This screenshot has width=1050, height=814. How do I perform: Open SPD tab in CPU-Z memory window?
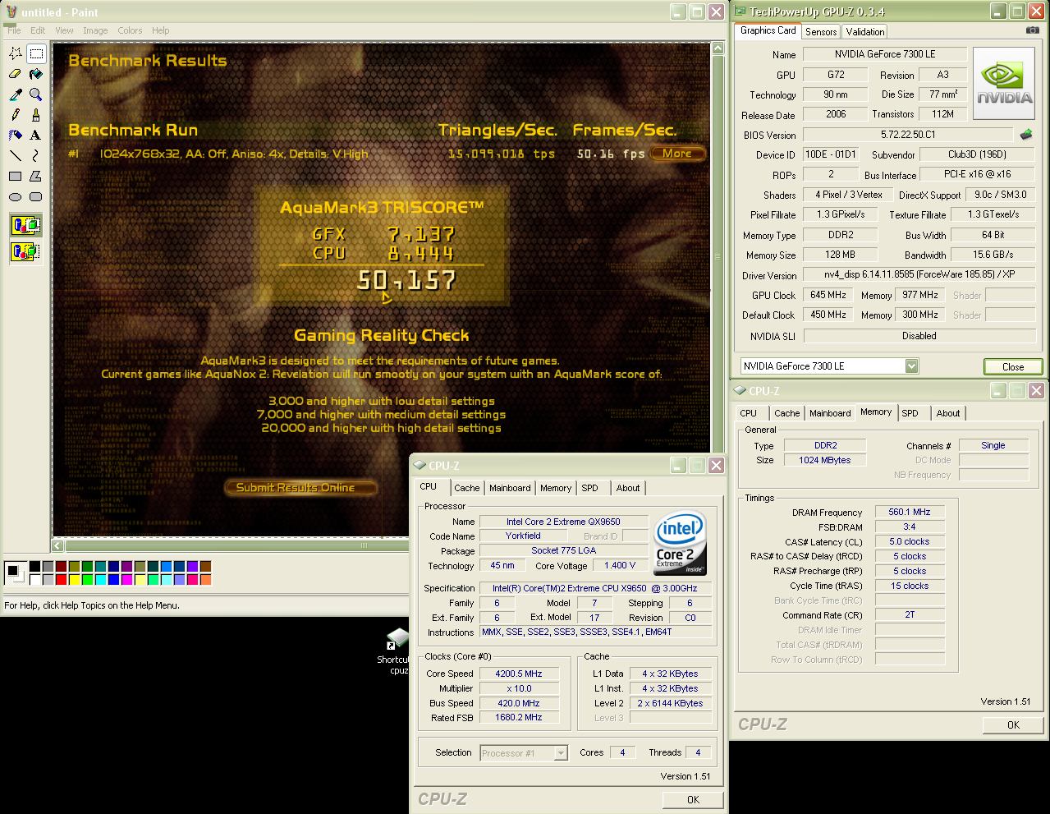tap(910, 413)
